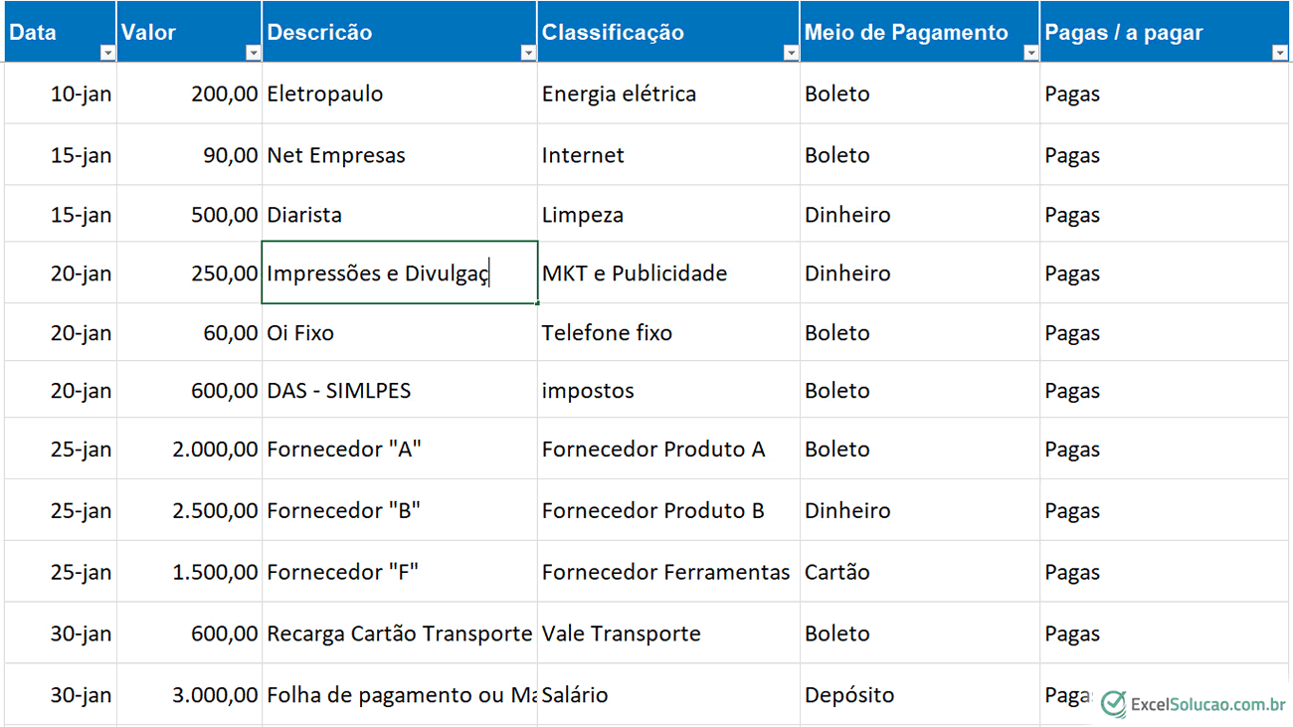This screenshot has height=727, width=1293.
Task: Click the Cartão payment method cell
Action: [920, 572]
